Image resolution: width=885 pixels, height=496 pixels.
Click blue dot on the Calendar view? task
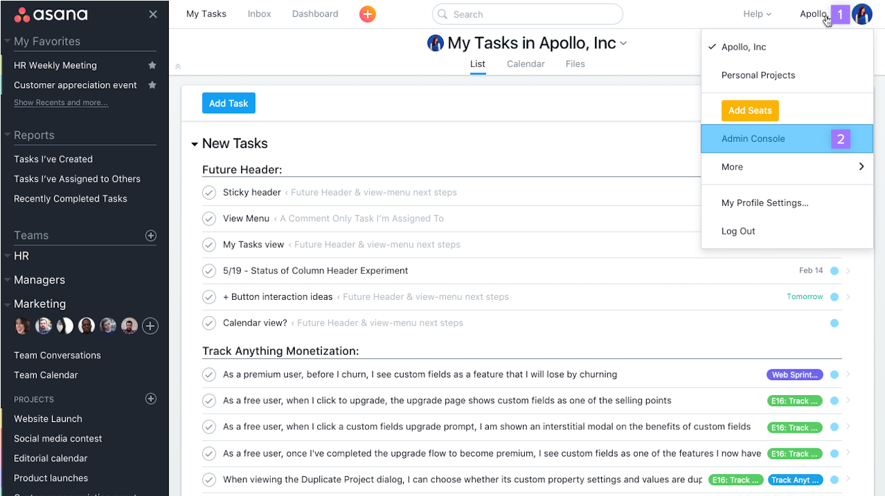pos(834,323)
